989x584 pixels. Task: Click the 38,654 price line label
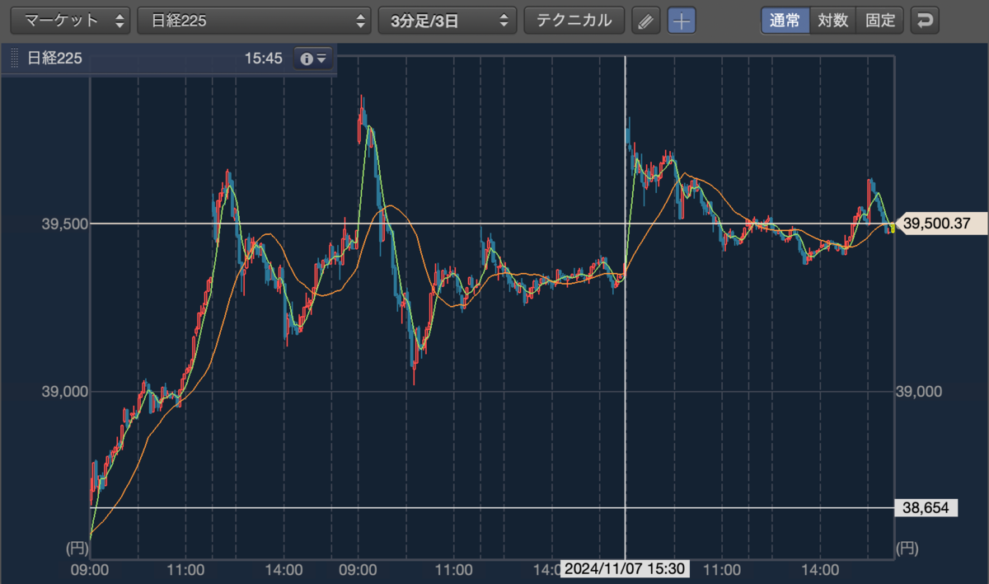coord(926,508)
